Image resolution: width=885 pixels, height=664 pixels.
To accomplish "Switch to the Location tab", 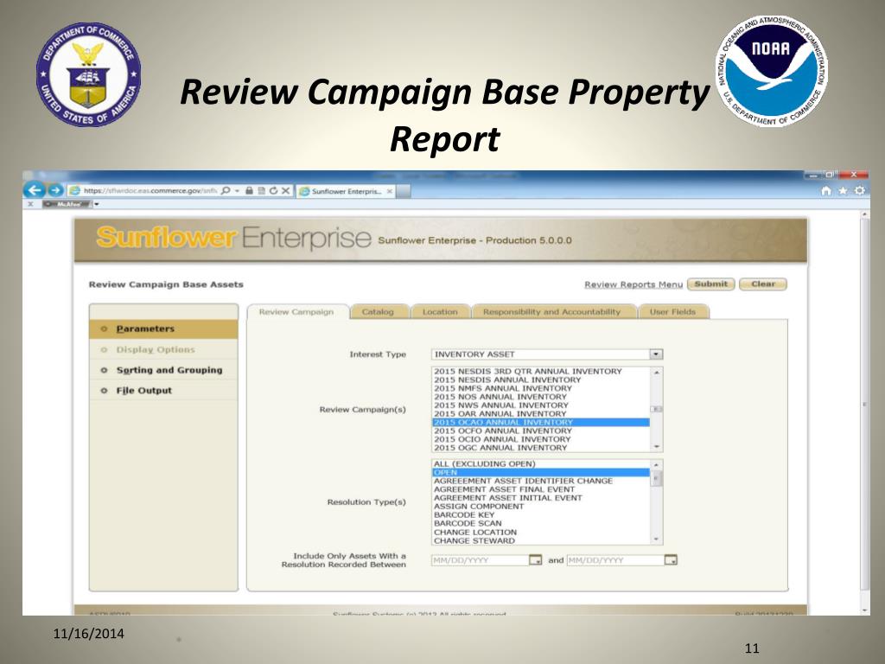I will pyautogui.click(x=440, y=311).
